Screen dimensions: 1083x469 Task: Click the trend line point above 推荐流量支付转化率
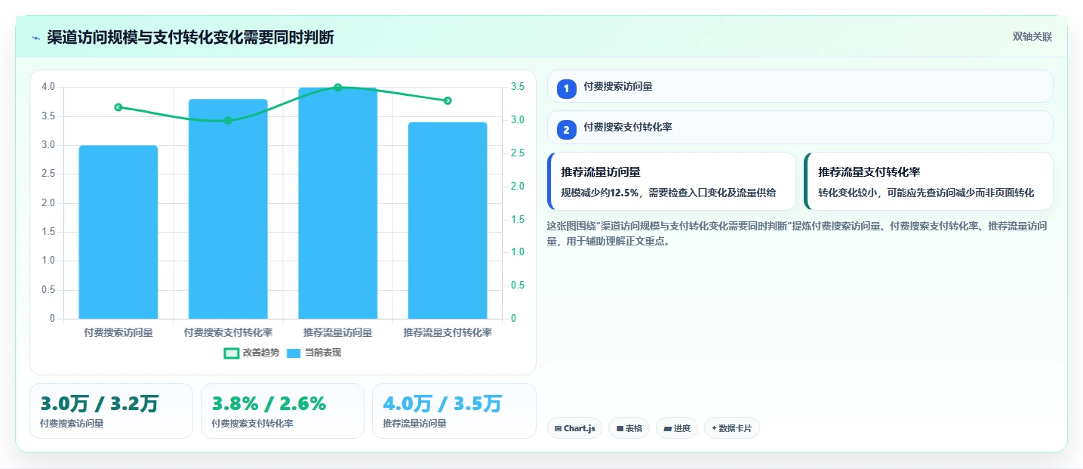click(x=448, y=100)
